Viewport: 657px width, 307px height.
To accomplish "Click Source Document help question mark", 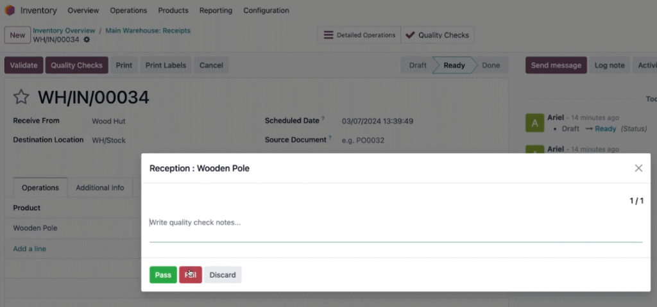I will 330,137.
